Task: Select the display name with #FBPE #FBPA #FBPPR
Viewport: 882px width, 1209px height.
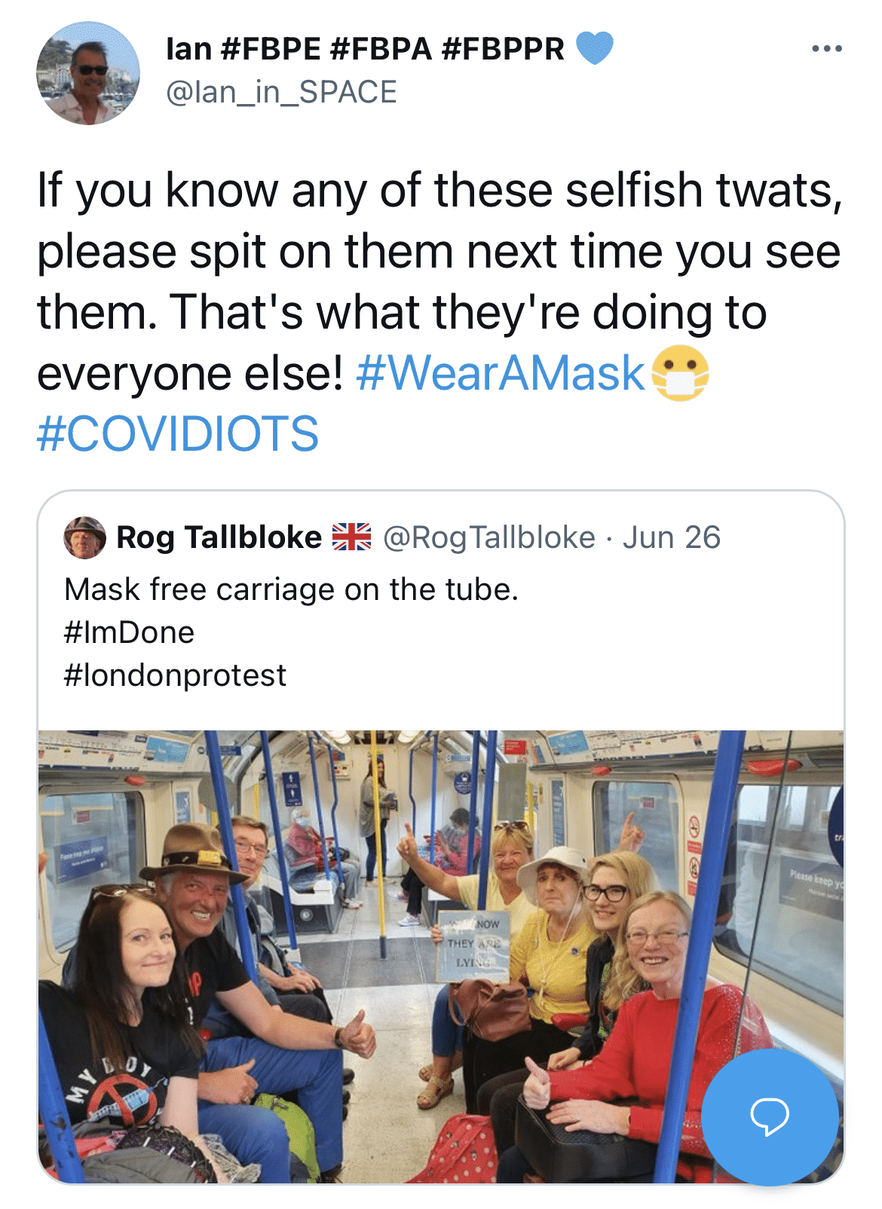Action: [x=365, y=49]
